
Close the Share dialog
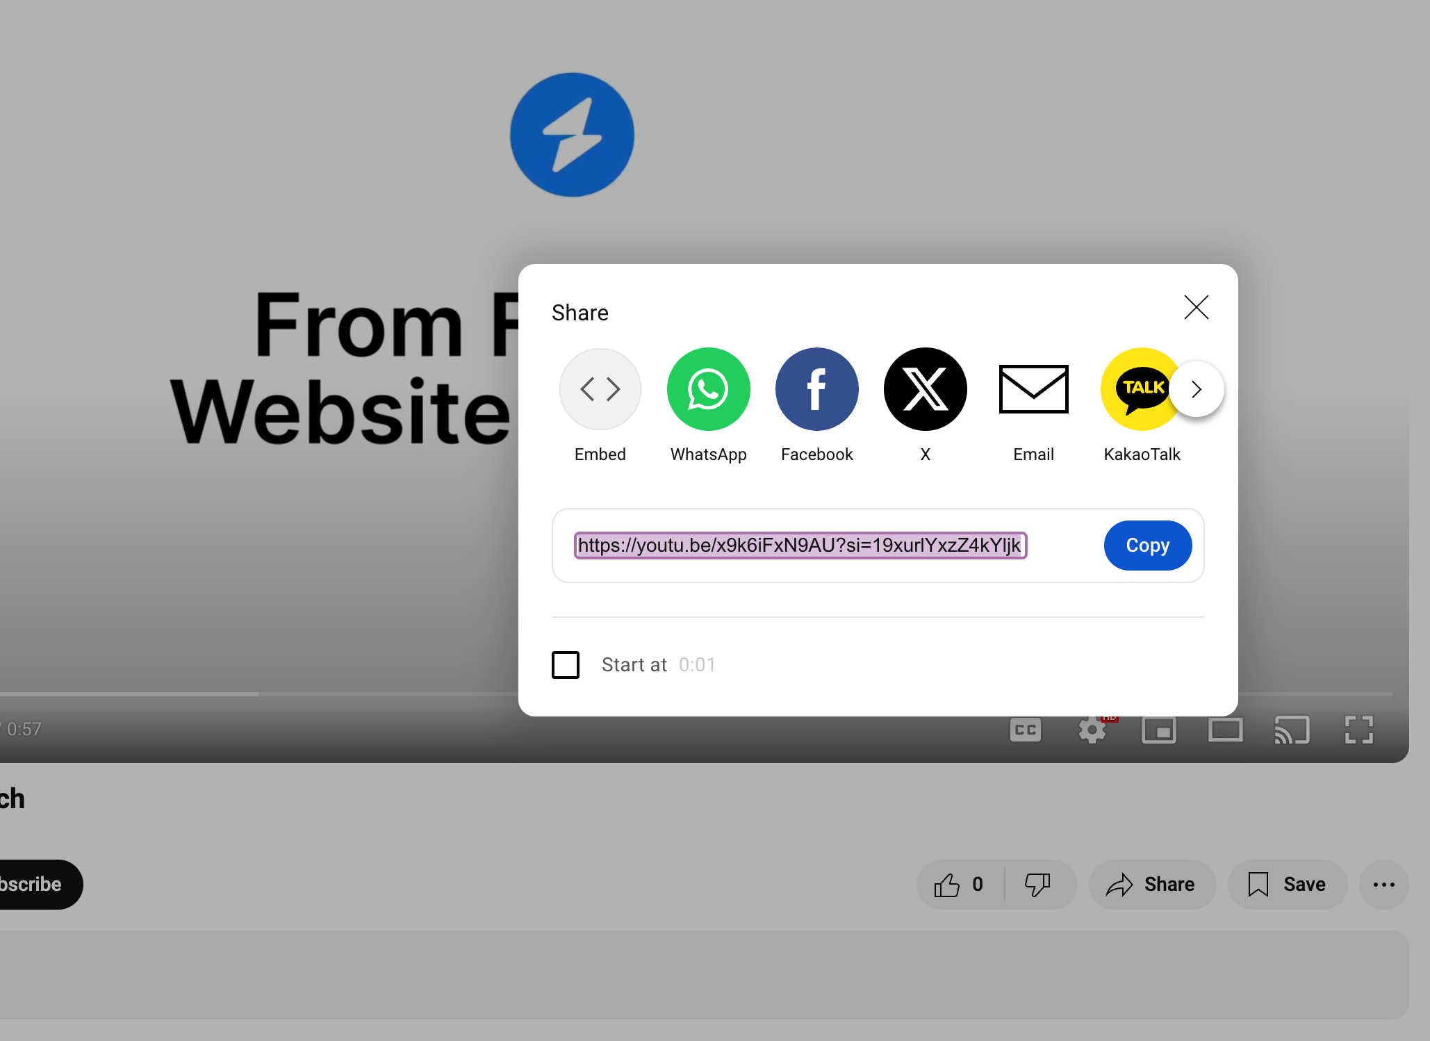pos(1196,307)
